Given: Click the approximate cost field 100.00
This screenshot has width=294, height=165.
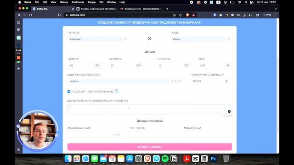Looking at the screenshot, I should tap(207, 81).
